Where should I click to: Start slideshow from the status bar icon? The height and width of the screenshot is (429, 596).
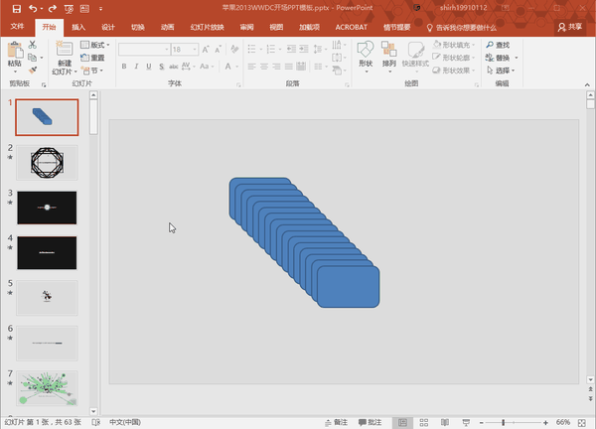[466, 422]
